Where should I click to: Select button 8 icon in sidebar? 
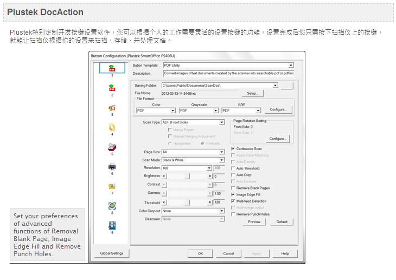(112, 206)
